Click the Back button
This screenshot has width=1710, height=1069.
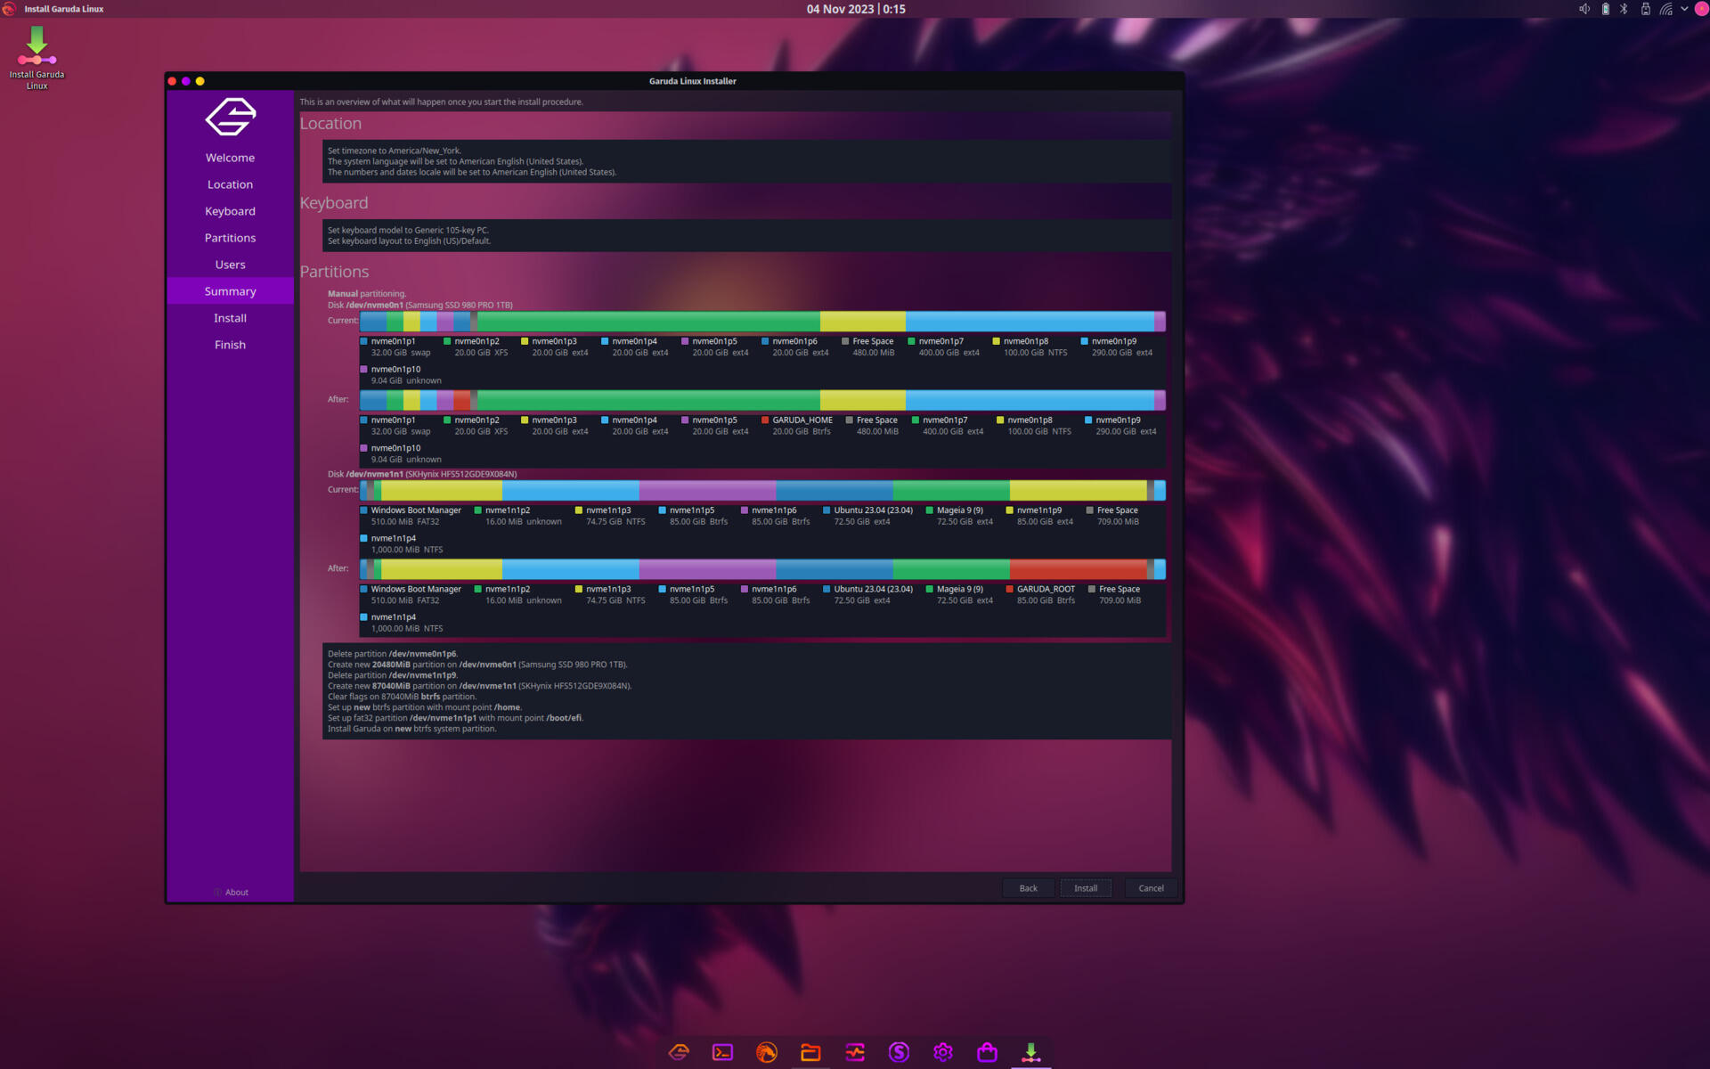pyautogui.click(x=1028, y=888)
